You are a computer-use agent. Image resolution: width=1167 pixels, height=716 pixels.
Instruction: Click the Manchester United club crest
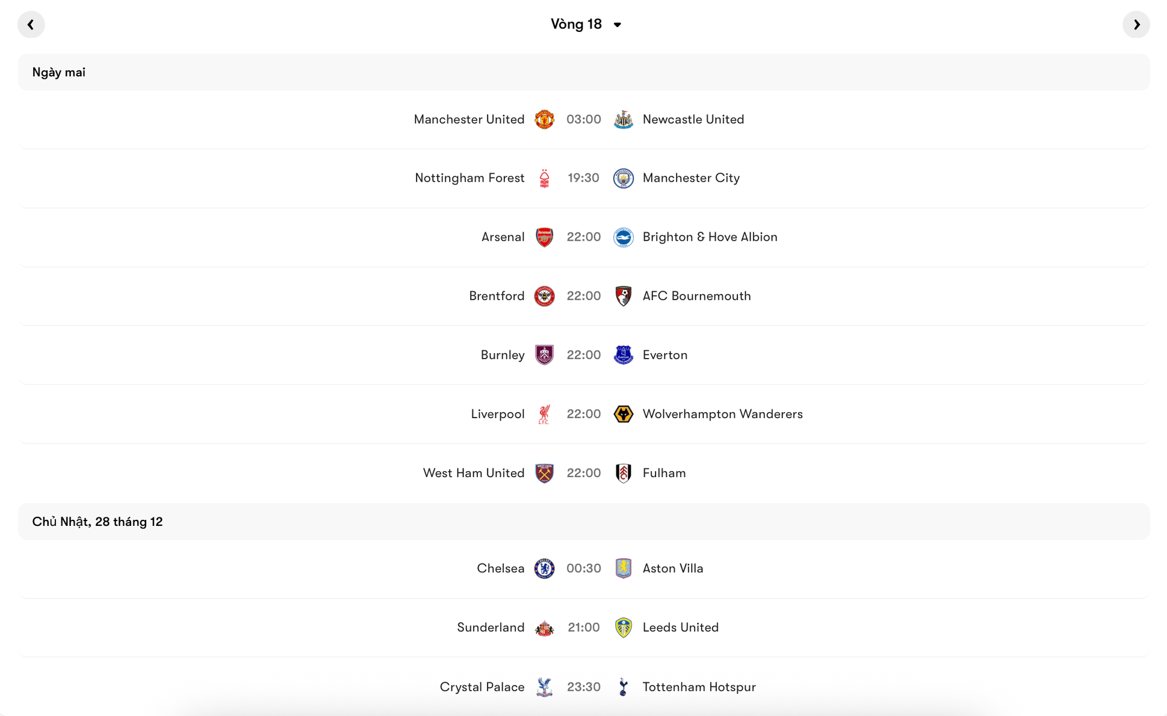(544, 119)
